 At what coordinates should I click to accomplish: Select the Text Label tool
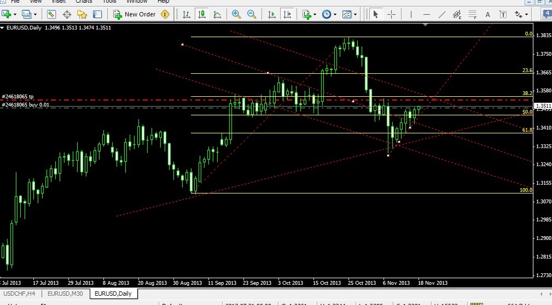(x=503, y=14)
